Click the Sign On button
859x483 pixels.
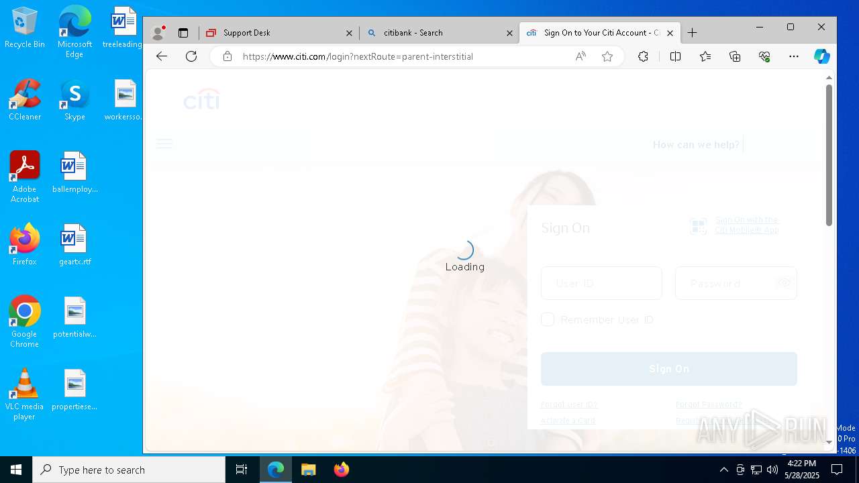669,369
